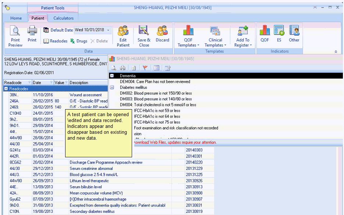Click the Print icon

tap(32, 34)
